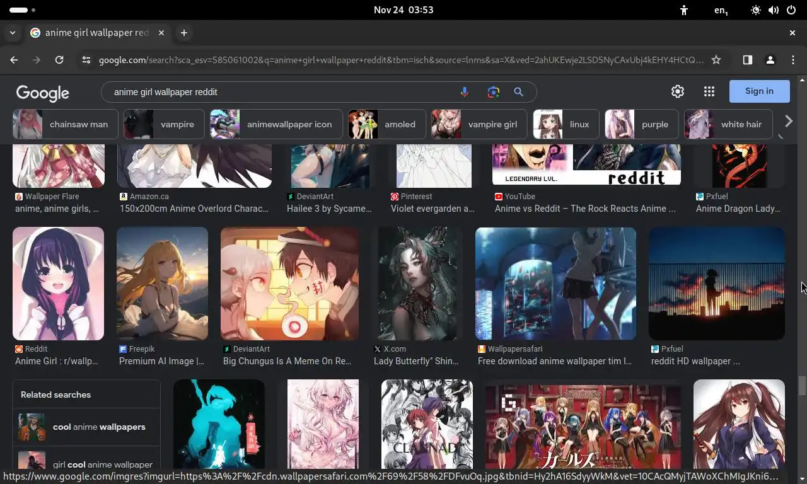Screen dimensions: 807x484
Task: Go back to previous page
Action: (14, 60)
